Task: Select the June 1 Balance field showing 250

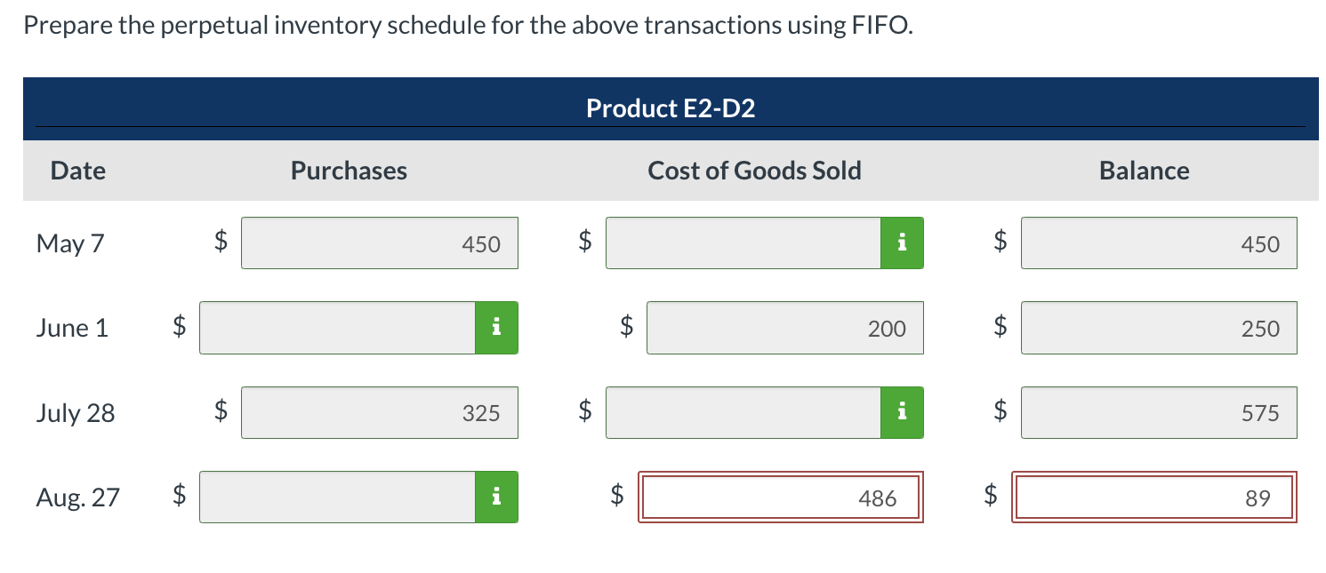Action: 1159,329
